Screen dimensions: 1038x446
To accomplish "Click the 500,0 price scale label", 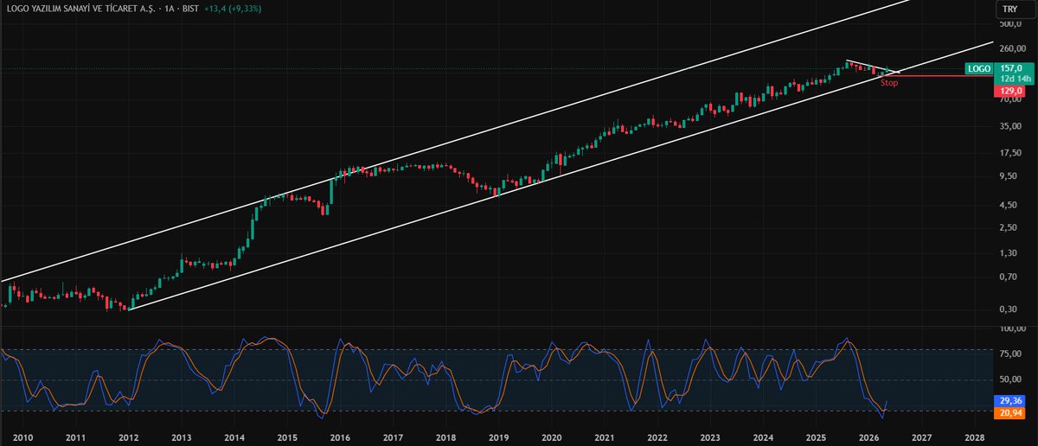I will (x=1012, y=24).
